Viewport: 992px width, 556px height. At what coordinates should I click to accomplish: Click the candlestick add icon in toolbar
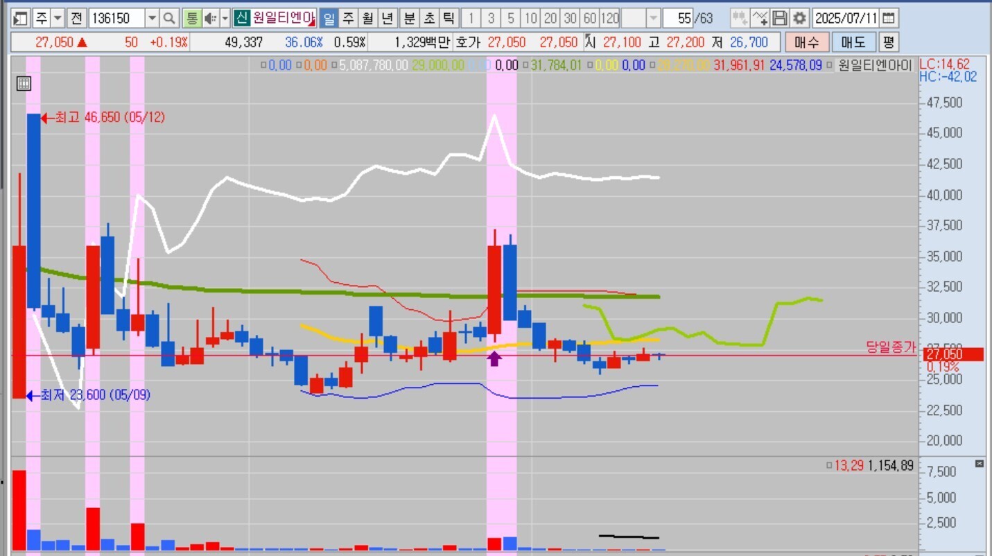pos(740,18)
